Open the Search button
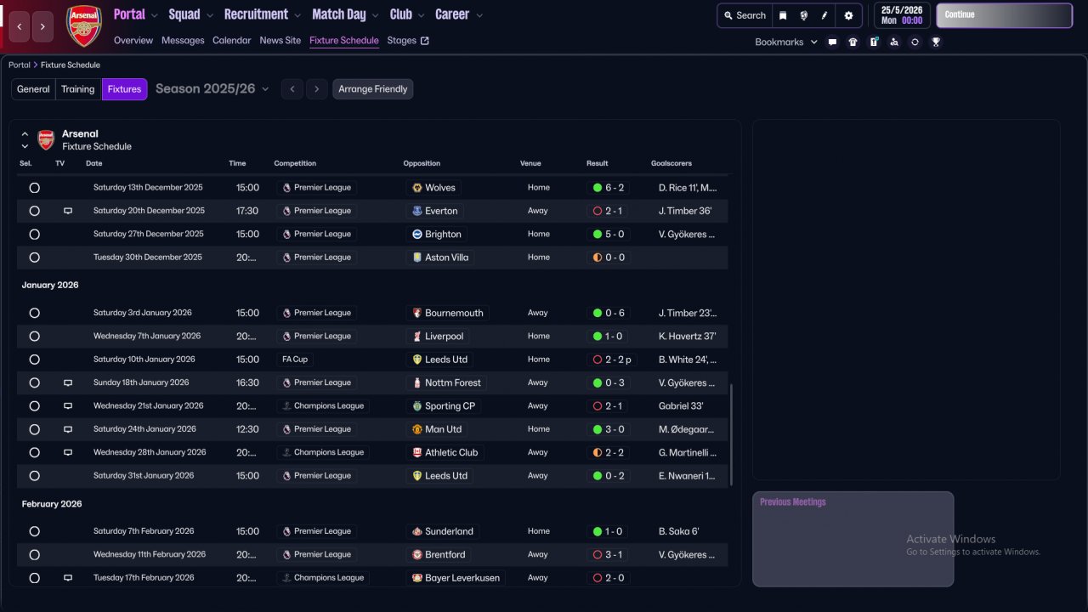 [x=745, y=15]
